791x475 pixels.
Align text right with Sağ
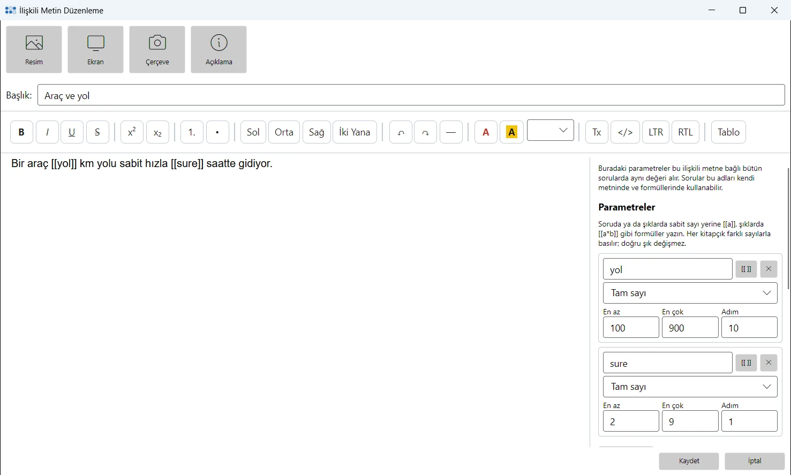[317, 132]
